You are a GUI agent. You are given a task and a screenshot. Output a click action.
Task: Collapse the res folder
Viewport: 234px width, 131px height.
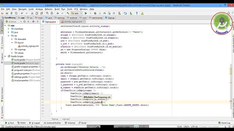[x=8, y=36]
